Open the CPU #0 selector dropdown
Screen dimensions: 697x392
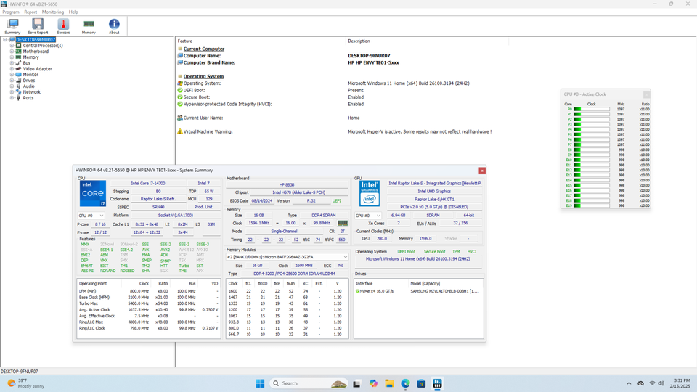[91, 216]
